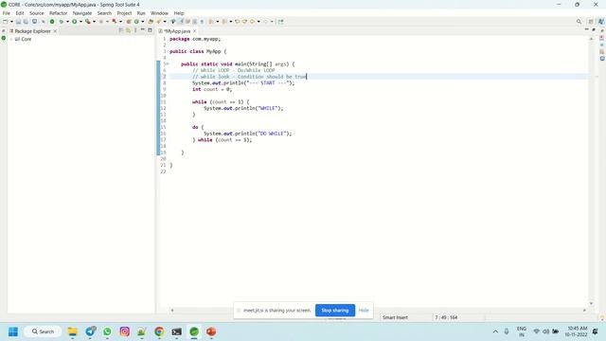
Task: Click the Open Type toolbar icon
Action: (151, 22)
